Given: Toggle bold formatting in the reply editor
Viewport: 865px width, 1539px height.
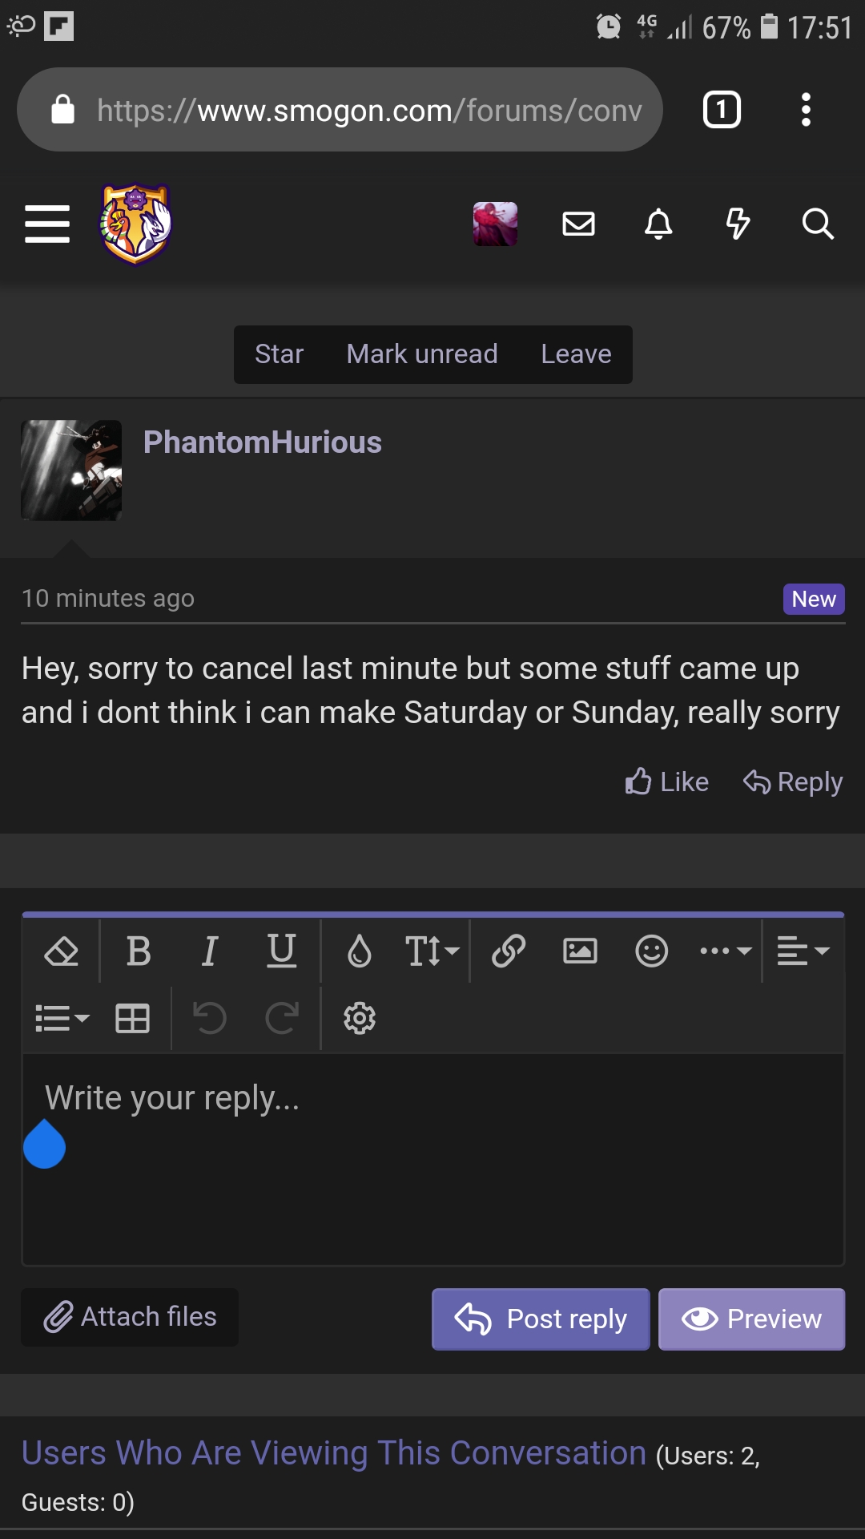Looking at the screenshot, I should (138, 951).
